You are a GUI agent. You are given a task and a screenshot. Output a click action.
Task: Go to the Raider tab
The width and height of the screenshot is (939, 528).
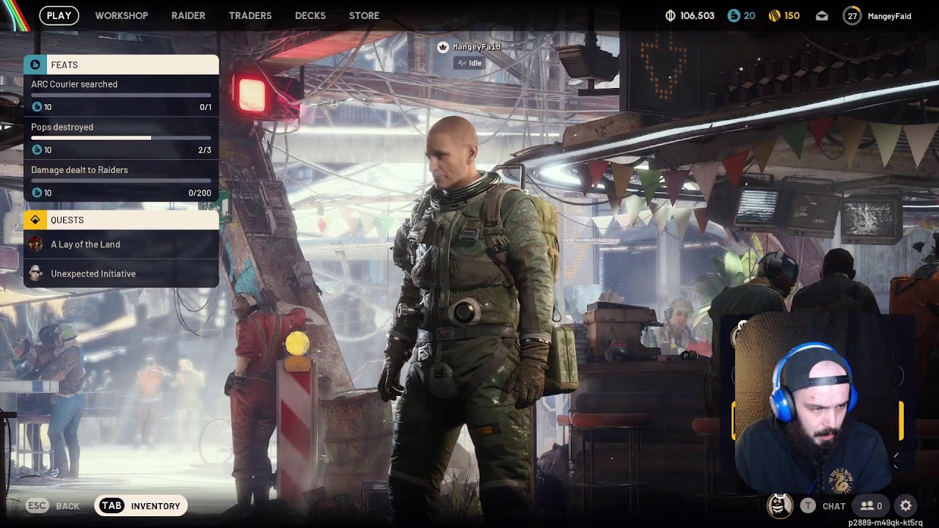point(189,15)
